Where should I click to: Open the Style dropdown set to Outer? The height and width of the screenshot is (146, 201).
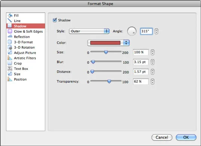[89, 31]
